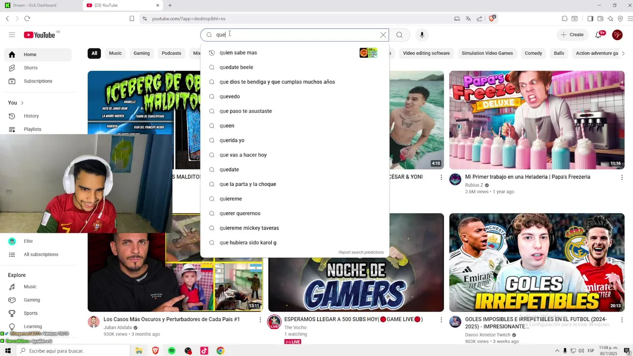Go to YouTube home via the logo
Viewport: 633px width, 356px height.
pyautogui.click(x=39, y=35)
